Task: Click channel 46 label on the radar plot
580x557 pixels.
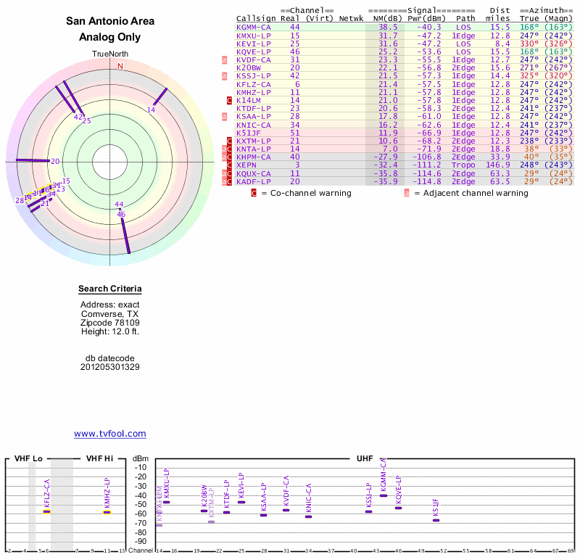Action: [x=121, y=215]
